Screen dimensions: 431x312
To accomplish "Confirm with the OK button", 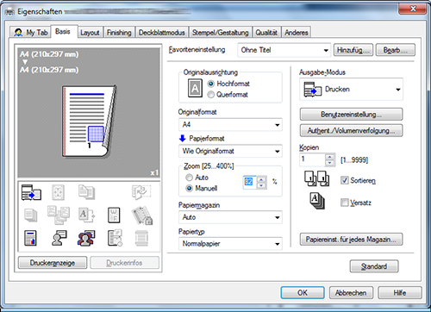I will click(x=303, y=293).
